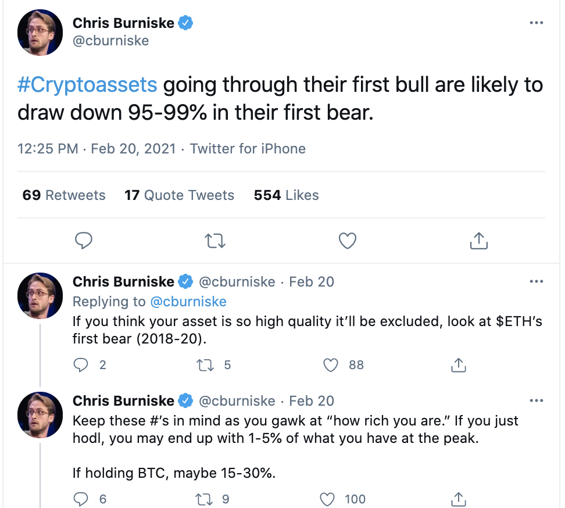Open more options on the $ETH reply
Viewport: 565px width, 508px height.
click(x=536, y=282)
